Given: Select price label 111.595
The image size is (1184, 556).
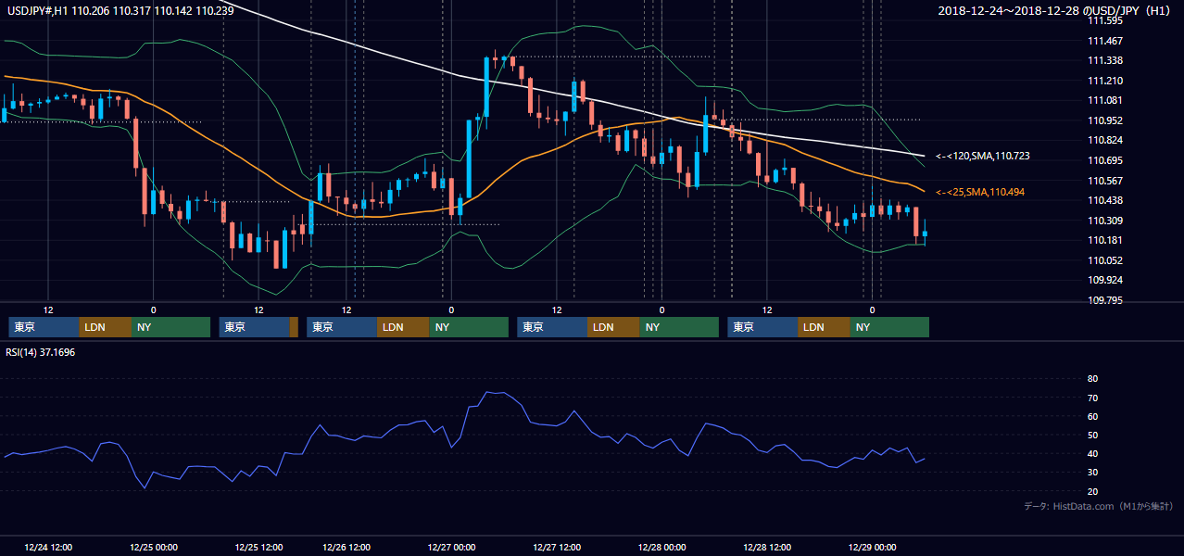Looking at the screenshot, I should tap(1104, 20).
